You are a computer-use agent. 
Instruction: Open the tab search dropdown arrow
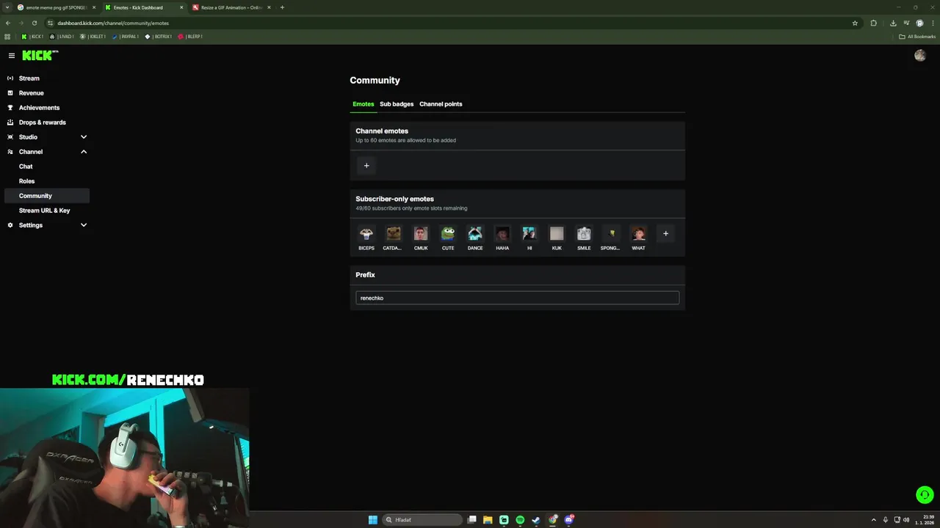point(7,7)
